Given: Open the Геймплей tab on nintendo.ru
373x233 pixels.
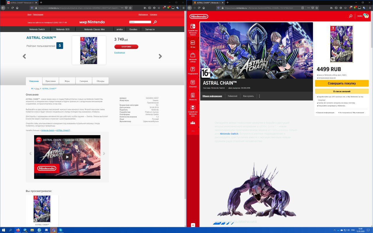Looking at the screenshot, I should click(233, 96).
